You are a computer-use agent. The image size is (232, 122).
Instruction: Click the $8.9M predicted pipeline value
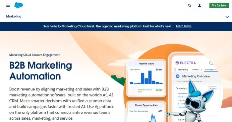click(x=159, y=90)
